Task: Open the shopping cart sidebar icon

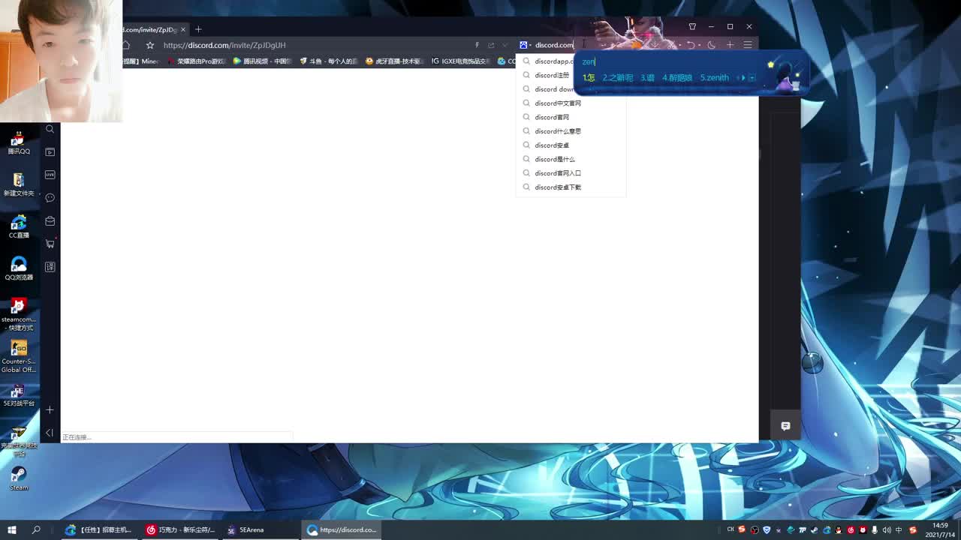Action: click(x=50, y=244)
